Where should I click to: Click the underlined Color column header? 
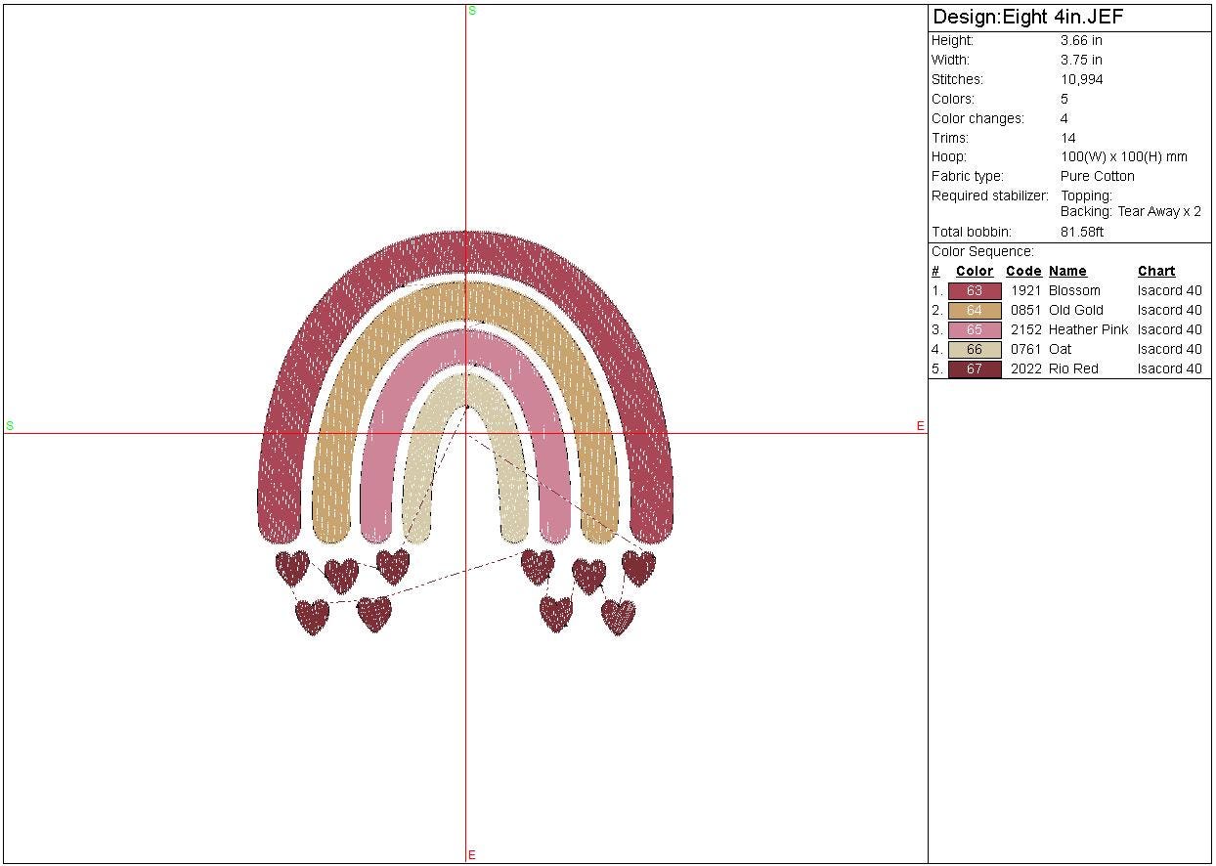[x=974, y=271]
